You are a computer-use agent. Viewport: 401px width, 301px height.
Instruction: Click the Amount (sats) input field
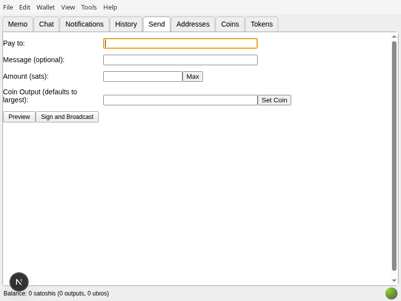[x=143, y=77]
